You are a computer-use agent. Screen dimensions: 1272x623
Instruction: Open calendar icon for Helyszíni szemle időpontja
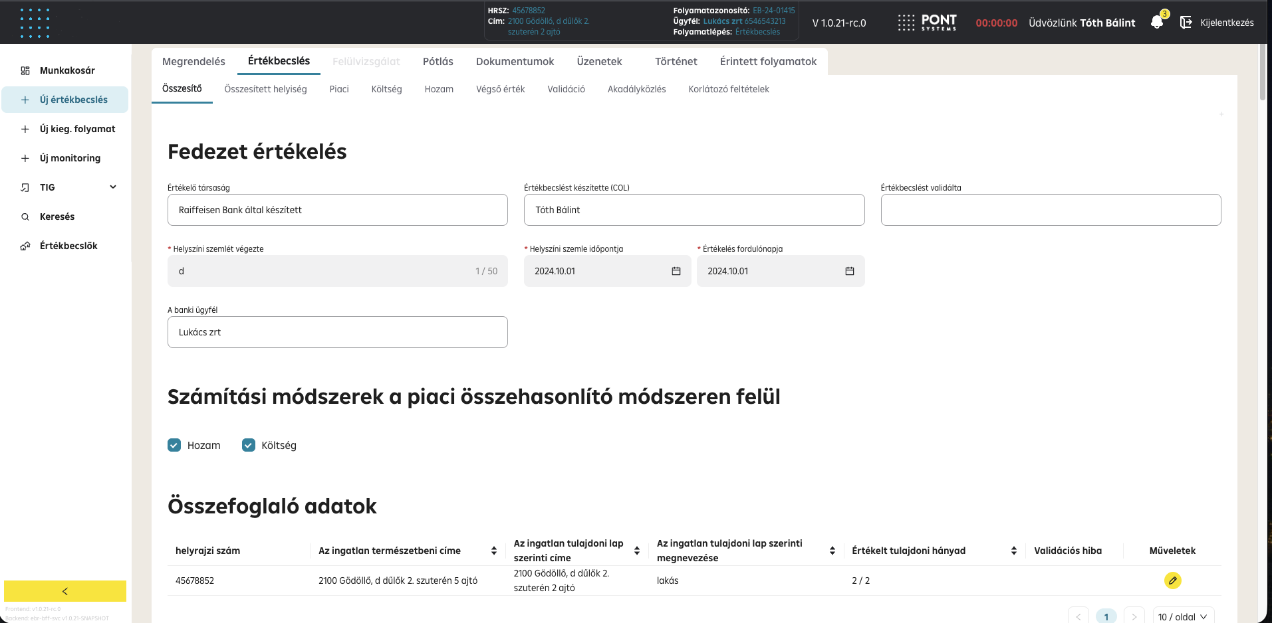676,271
